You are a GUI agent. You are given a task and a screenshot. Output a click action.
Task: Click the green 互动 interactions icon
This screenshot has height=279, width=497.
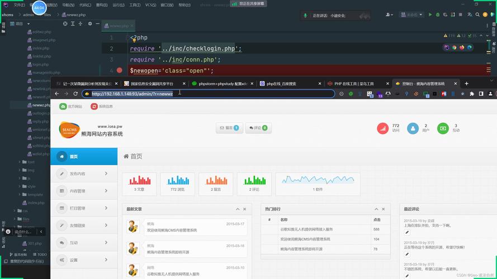[x=443, y=128]
